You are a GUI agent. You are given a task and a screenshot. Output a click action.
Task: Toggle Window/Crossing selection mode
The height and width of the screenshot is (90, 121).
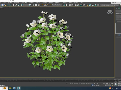coord(10,5)
